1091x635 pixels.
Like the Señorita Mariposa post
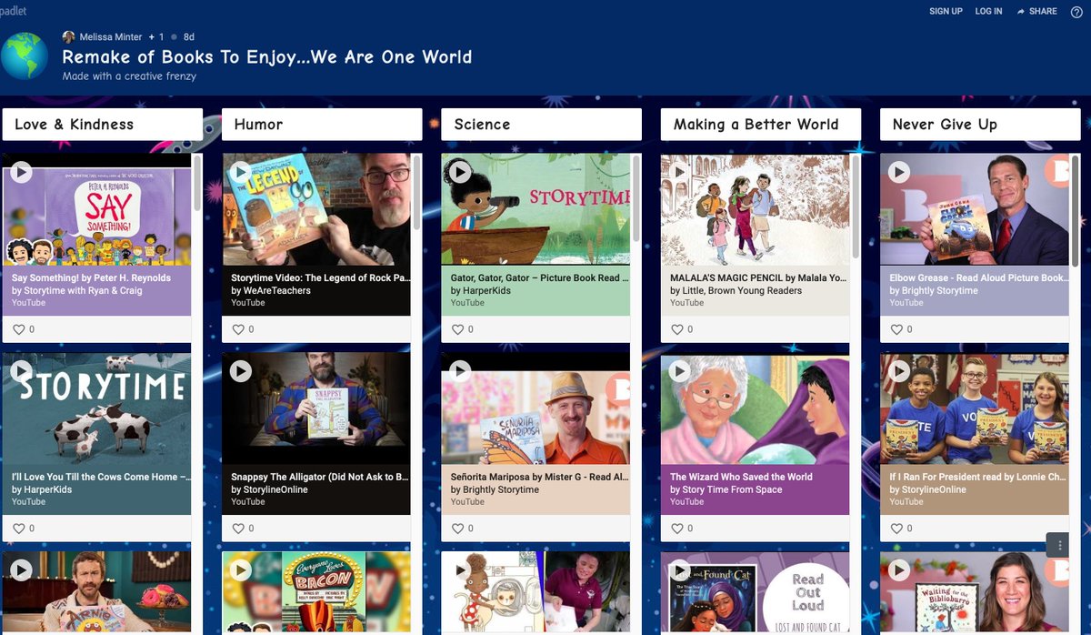click(x=457, y=528)
